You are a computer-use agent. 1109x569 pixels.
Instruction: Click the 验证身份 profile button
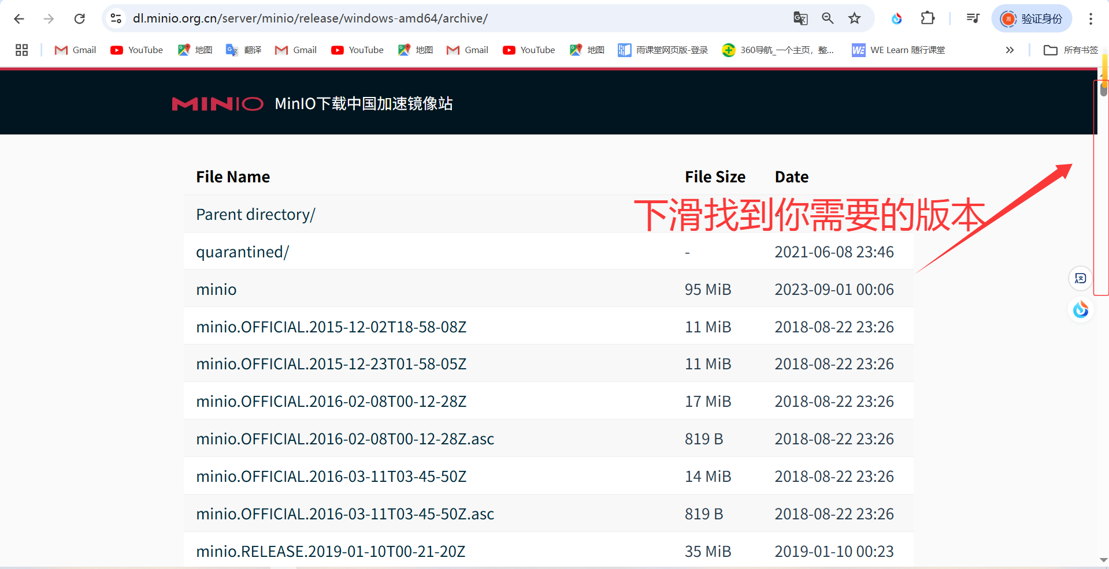(x=1032, y=18)
